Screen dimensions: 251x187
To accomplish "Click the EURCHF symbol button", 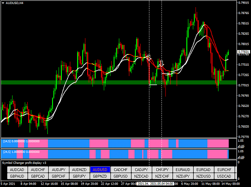I will click(224, 169).
